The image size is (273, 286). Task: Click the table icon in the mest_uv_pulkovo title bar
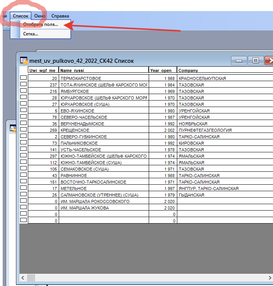pyautogui.click(x=24, y=61)
